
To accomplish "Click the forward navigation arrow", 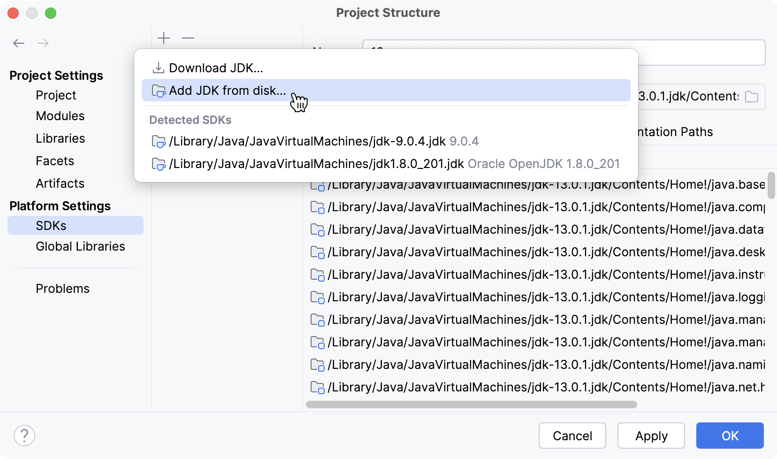I will [x=43, y=43].
